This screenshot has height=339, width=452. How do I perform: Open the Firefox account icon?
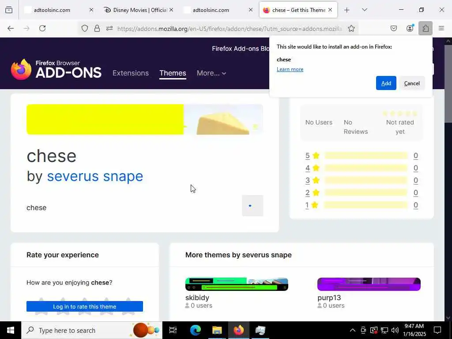410,28
